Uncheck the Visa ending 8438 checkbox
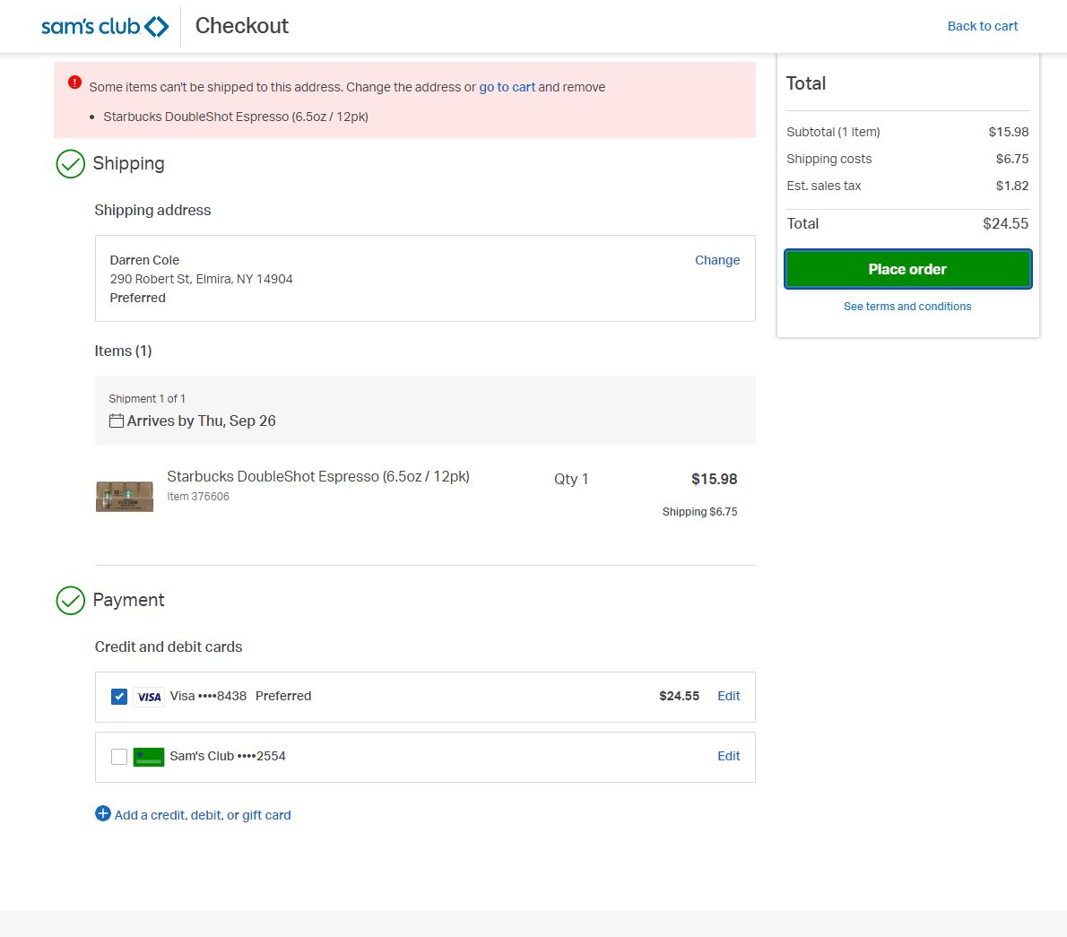The height and width of the screenshot is (937, 1067). [x=119, y=697]
